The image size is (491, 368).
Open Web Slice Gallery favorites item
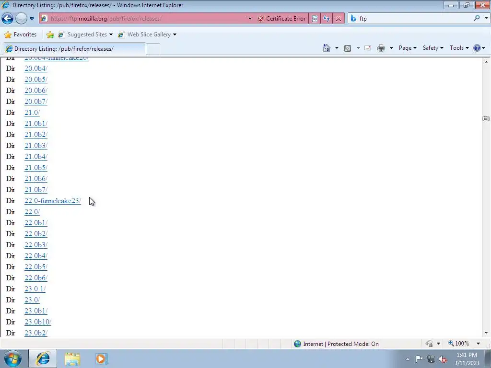point(147,34)
